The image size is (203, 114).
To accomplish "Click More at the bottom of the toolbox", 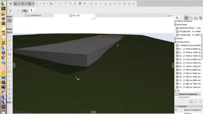I will coord(9,102).
